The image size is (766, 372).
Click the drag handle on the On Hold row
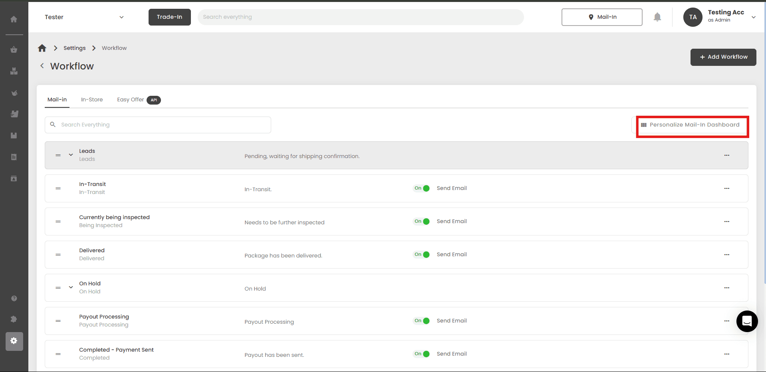coord(58,287)
